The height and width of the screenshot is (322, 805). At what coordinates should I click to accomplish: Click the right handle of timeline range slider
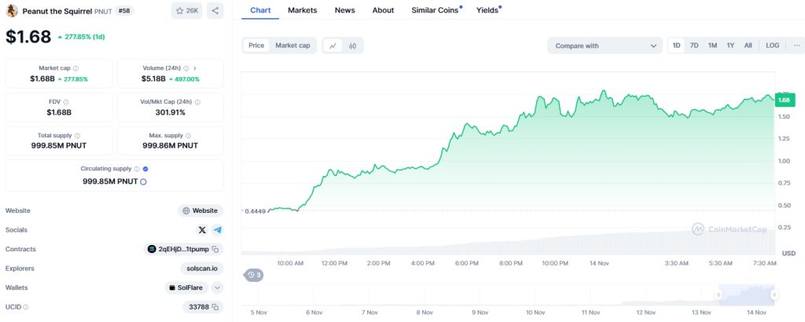(775, 295)
